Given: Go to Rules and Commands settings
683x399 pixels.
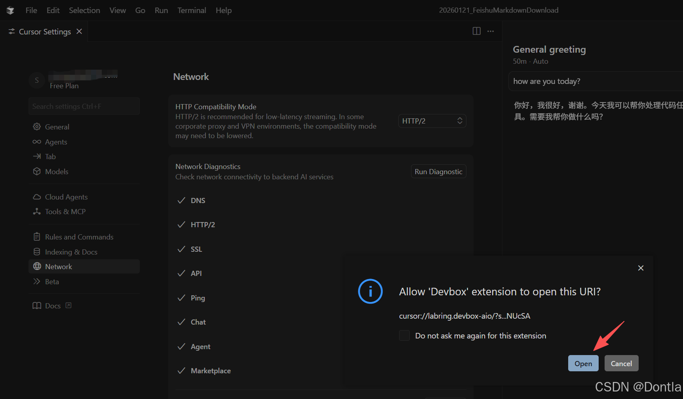Looking at the screenshot, I should pyautogui.click(x=84, y=237).
